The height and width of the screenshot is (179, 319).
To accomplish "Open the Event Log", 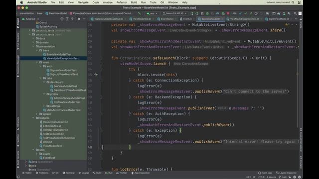I will pyautogui.click(x=265, y=173).
